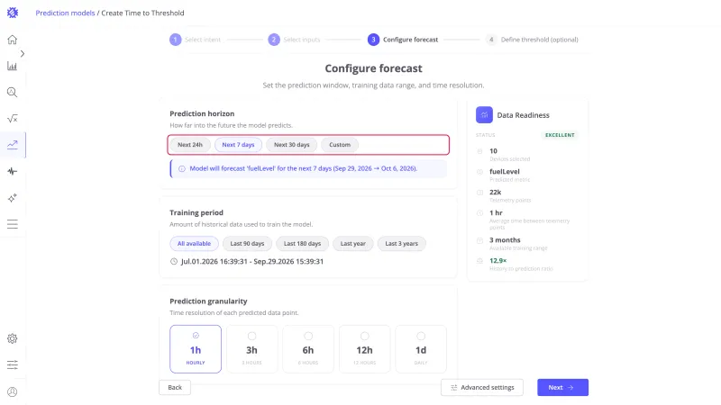Select the 1d daily granularity option
721x405 pixels.
click(421, 349)
